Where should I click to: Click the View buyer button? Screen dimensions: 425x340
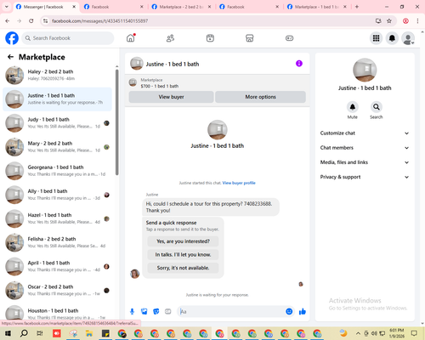(171, 97)
